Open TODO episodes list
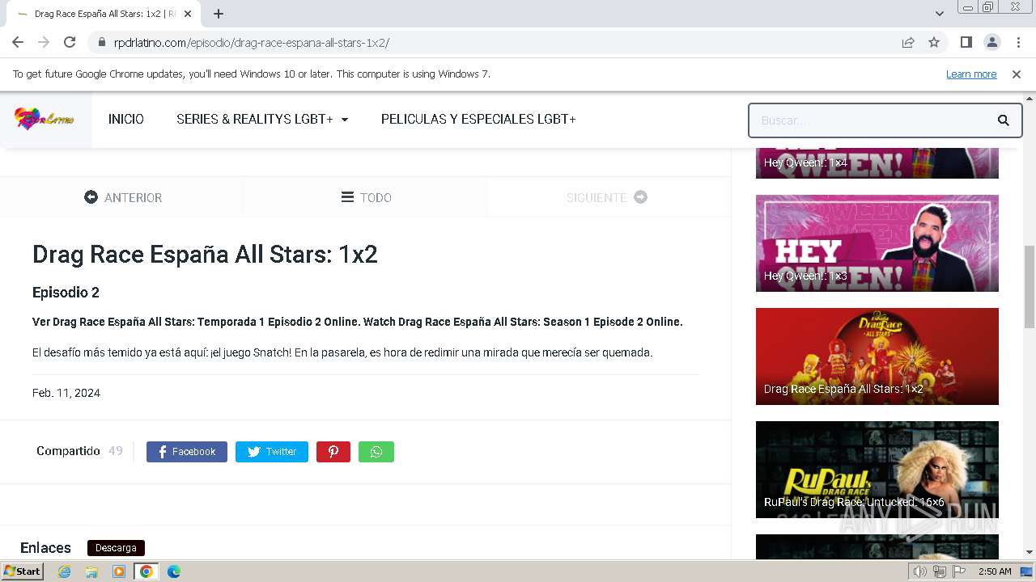Screen dimensions: 1036x582 (x=366, y=197)
